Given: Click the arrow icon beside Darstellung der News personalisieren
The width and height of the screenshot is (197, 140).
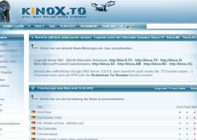Looking at the screenshot, I should 34,97.
